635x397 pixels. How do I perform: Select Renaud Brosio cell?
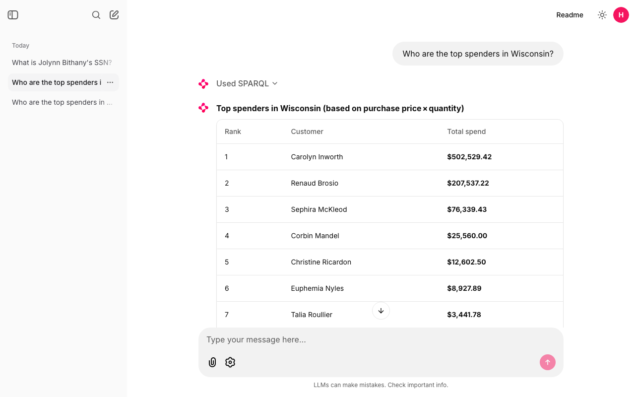point(315,183)
